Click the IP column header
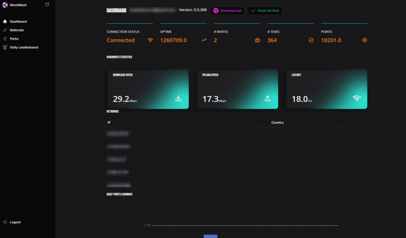The height and width of the screenshot is (238, 406). 109,123
